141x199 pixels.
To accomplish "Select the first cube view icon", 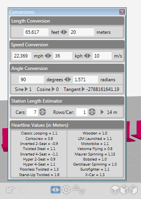I will coord(115,190).
